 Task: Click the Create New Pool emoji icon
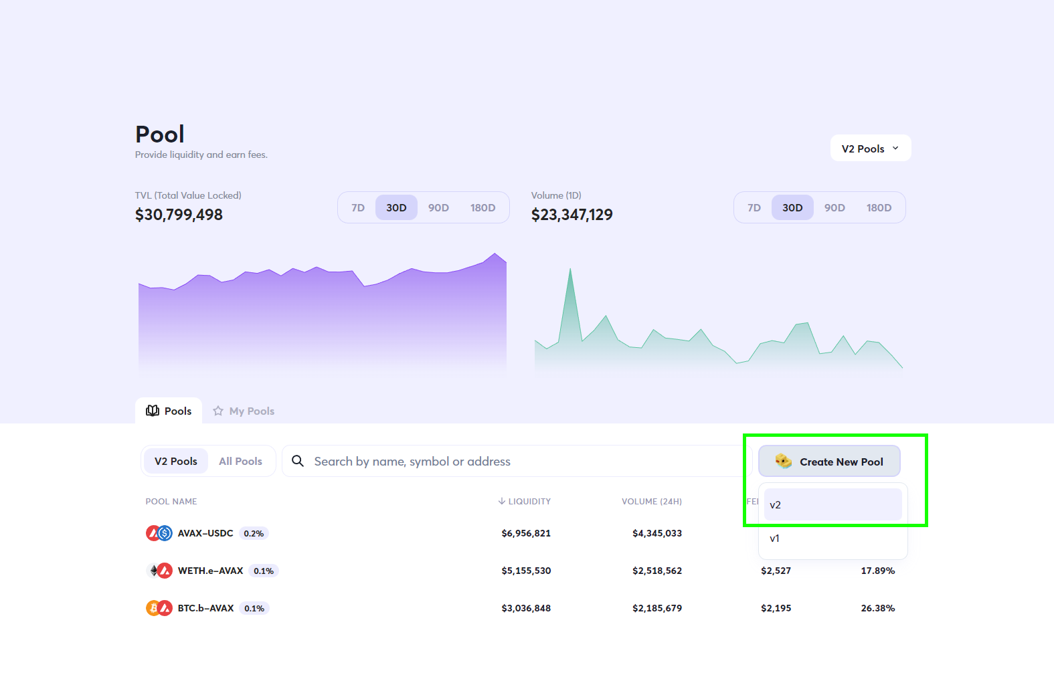[x=783, y=461]
